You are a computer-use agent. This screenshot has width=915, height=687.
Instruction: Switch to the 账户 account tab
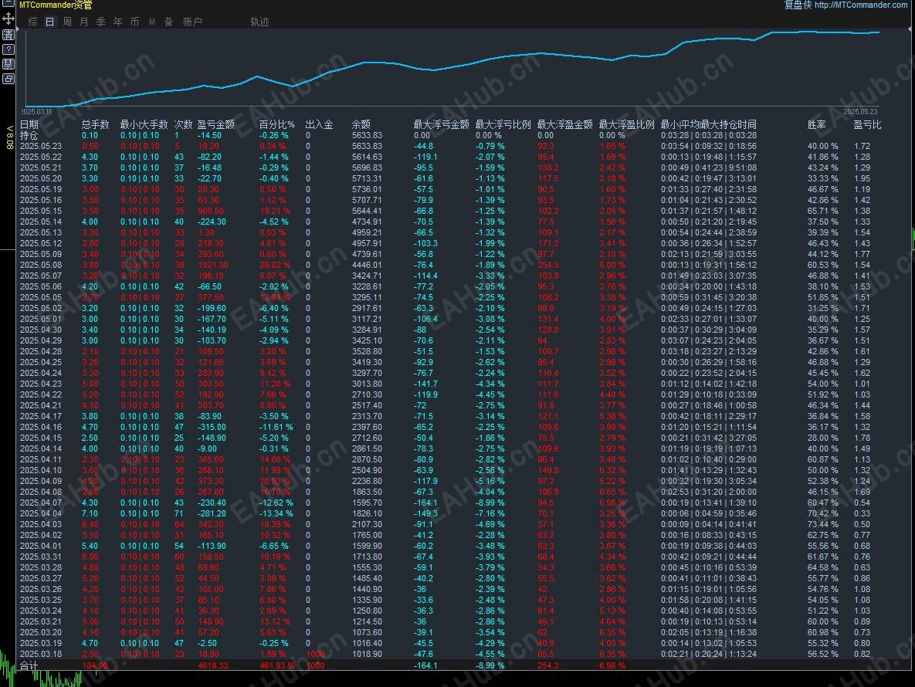(x=192, y=22)
